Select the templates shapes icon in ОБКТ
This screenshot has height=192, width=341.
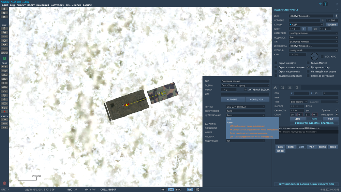tap(4, 108)
